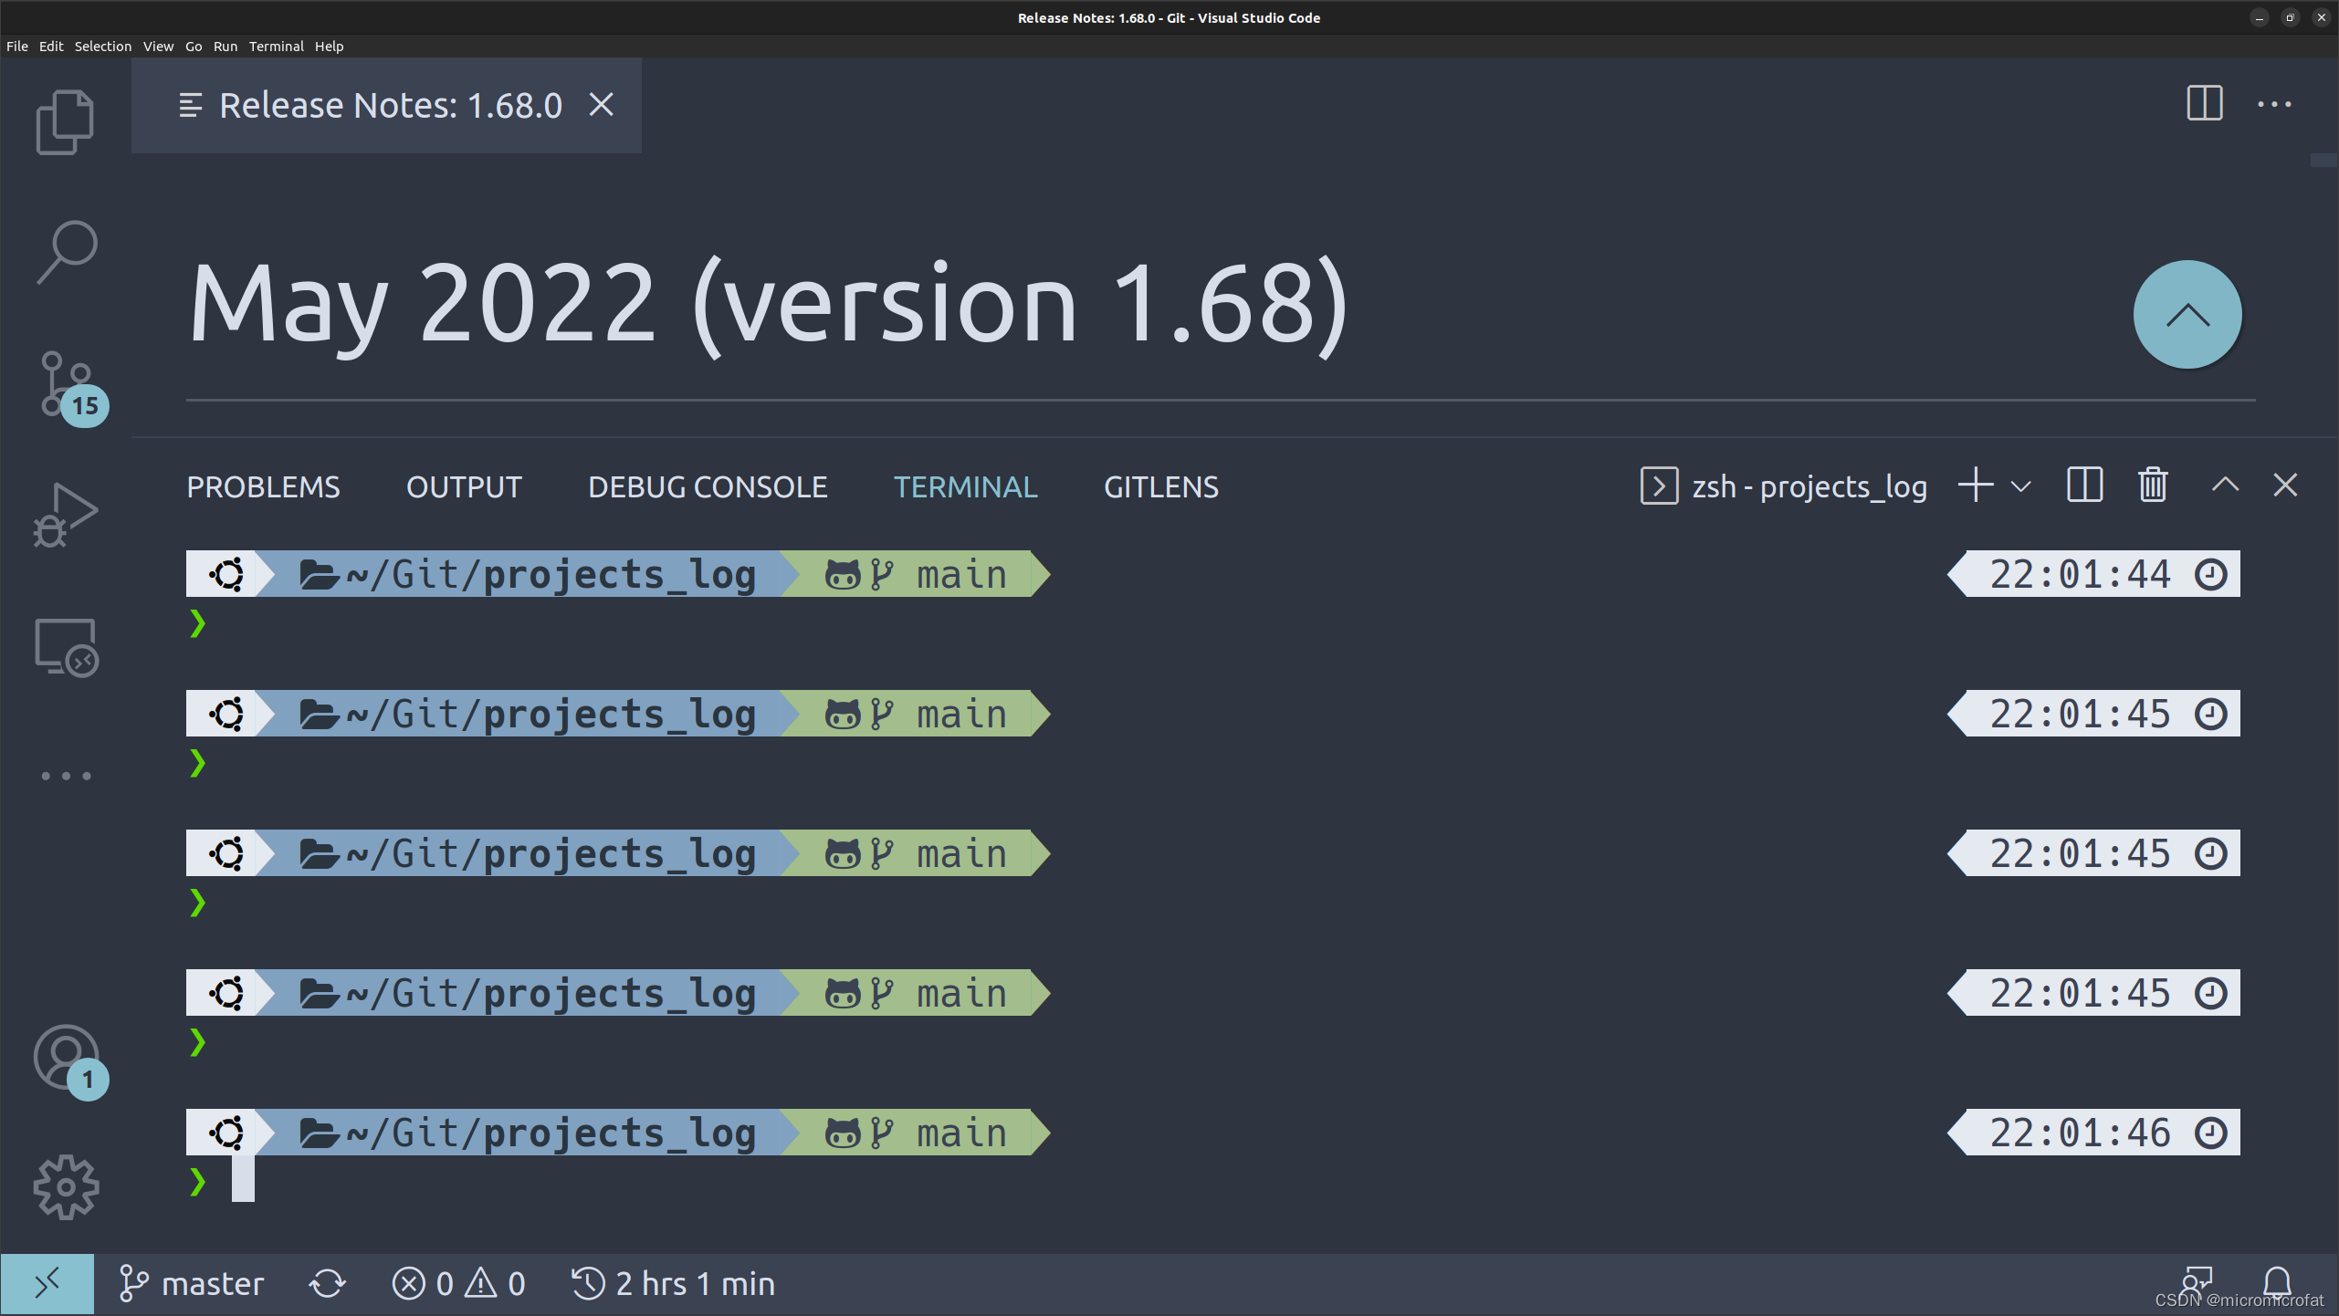Kill terminal with trash icon
Viewport: 2339px width, 1316px height.
point(2153,485)
